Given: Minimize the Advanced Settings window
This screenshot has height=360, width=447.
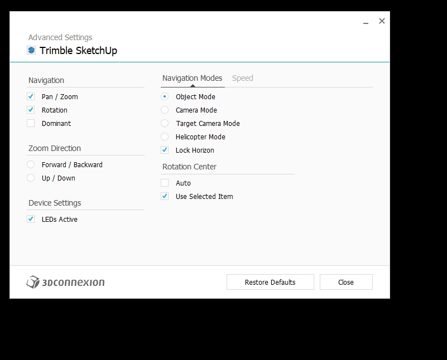Looking at the screenshot, I should point(366,22).
